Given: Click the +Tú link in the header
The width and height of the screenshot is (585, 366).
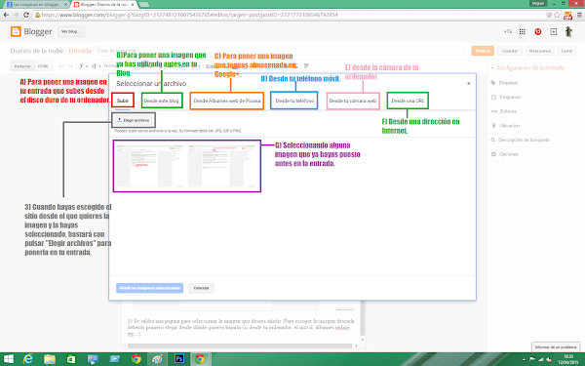Looking at the screenshot, I should [507, 32].
